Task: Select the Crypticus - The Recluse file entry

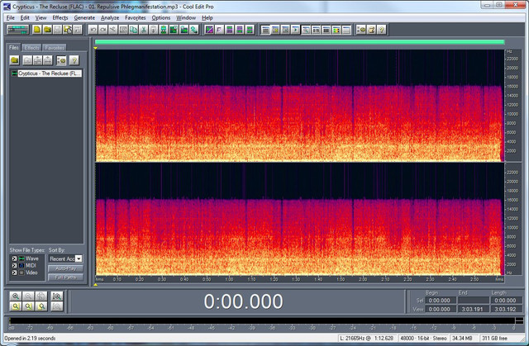Action: click(x=46, y=73)
